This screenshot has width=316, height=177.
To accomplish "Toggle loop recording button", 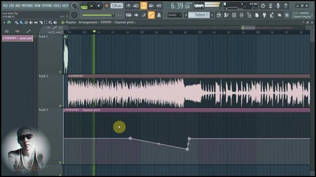I will click(159, 6).
